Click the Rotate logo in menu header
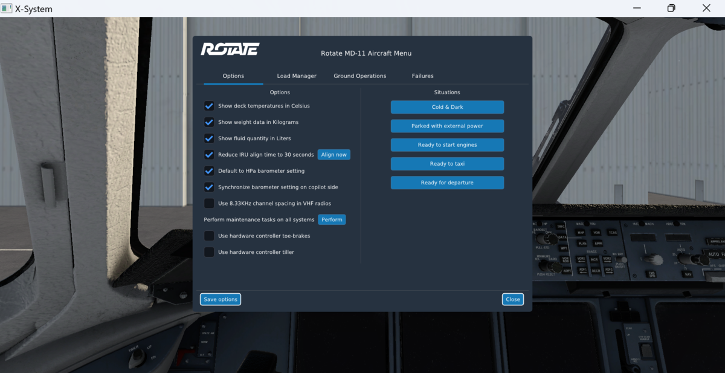This screenshot has width=725, height=373. [230, 50]
